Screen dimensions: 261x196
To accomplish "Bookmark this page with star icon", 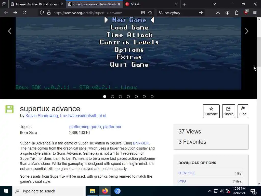I will [x=150, y=13].
